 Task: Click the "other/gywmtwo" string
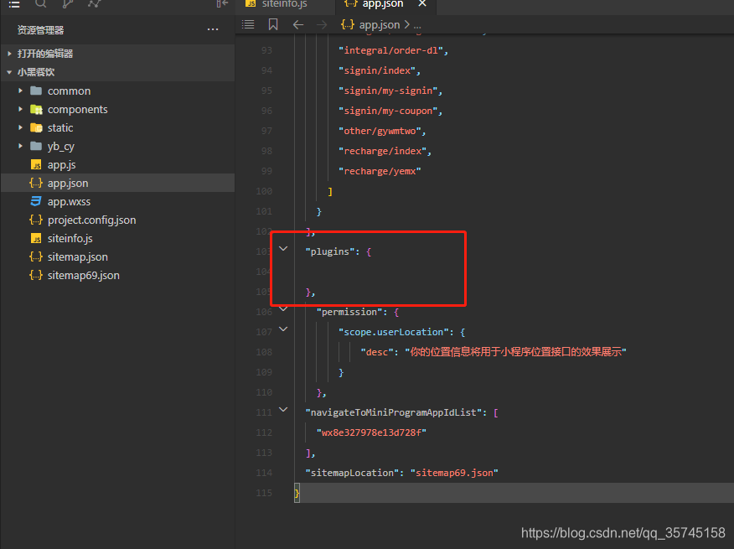coord(380,131)
